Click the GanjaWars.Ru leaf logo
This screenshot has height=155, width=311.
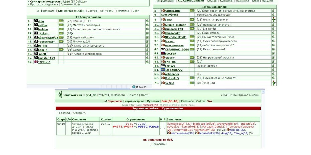60,94
